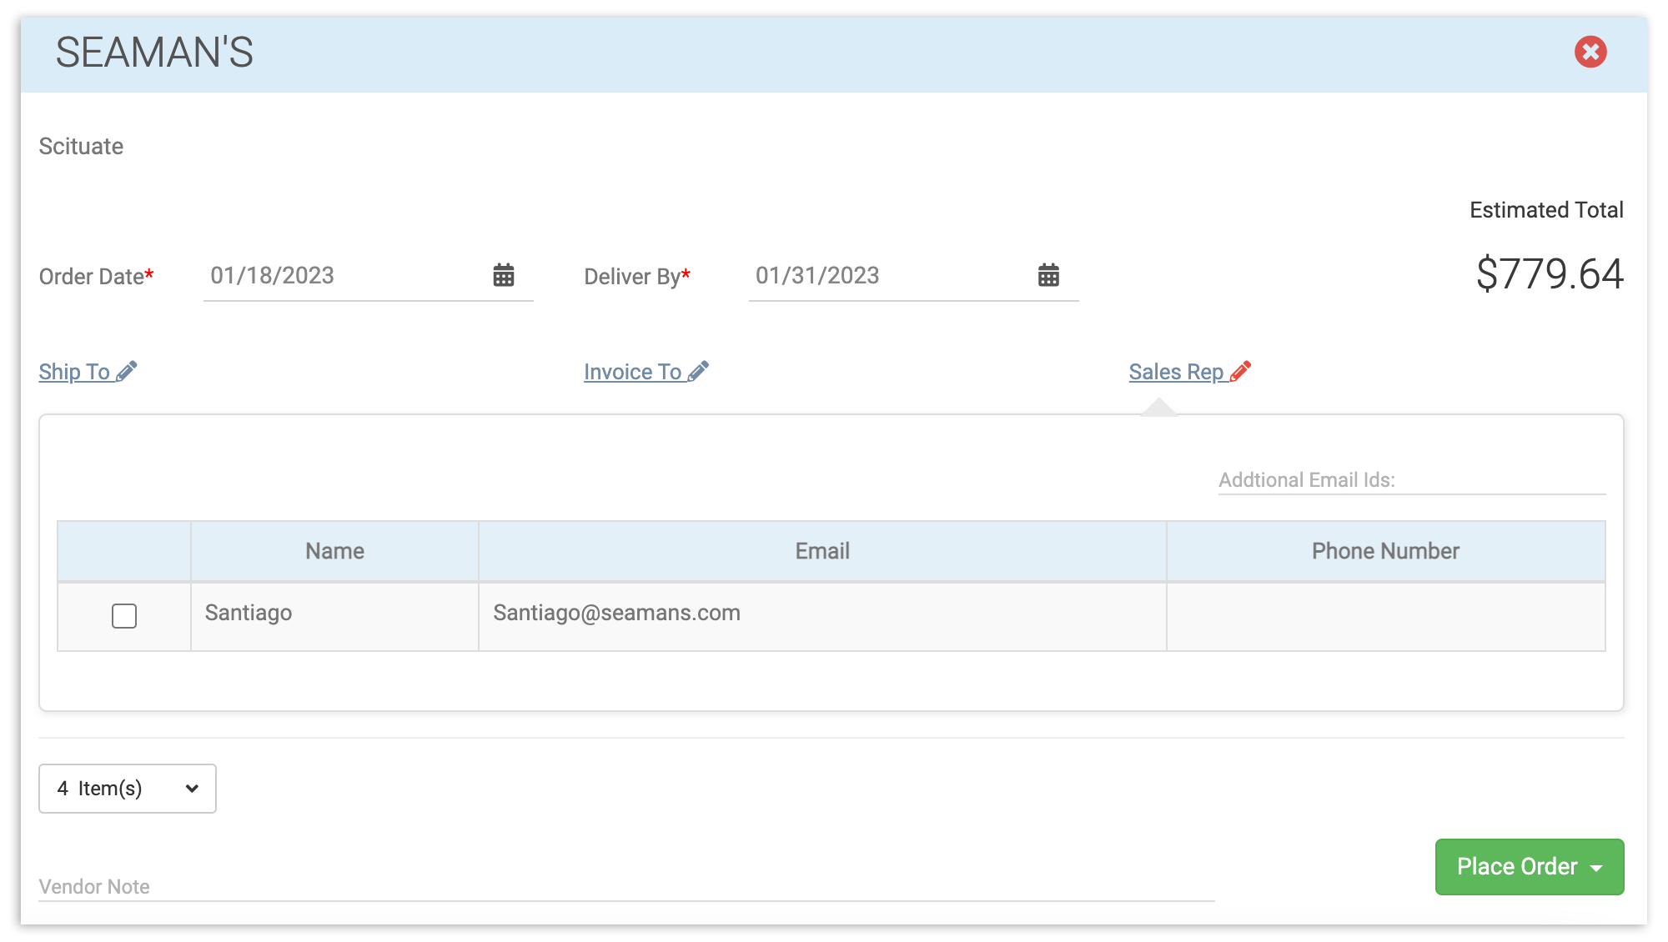The width and height of the screenshot is (1668, 942).
Task: Click the Name column header
Action: pyautogui.click(x=334, y=551)
